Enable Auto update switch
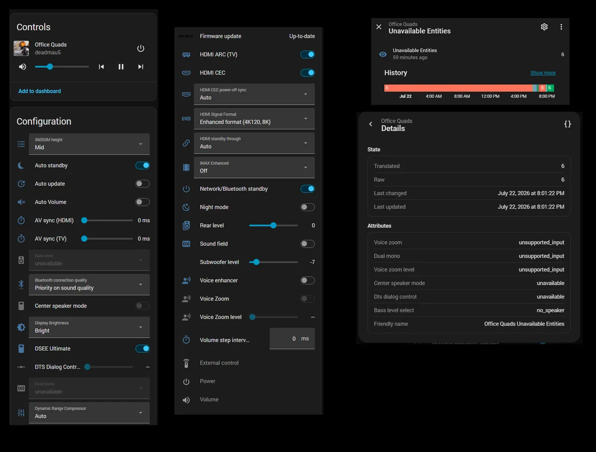Screen dimensions: 596x452 click(143, 184)
